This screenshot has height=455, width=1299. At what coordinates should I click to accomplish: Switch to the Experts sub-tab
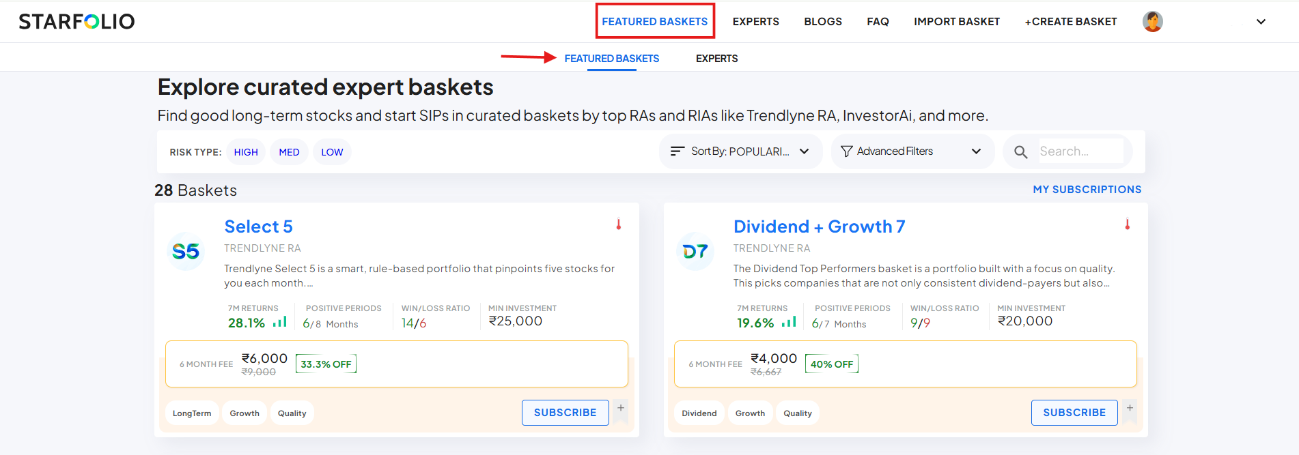(x=716, y=59)
